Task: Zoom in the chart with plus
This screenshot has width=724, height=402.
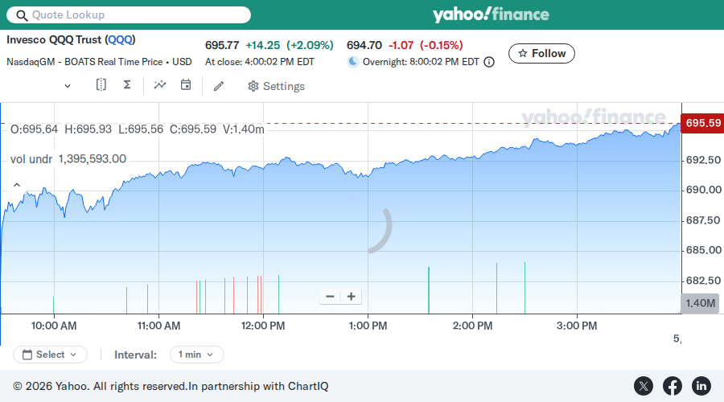Action: 351,297
